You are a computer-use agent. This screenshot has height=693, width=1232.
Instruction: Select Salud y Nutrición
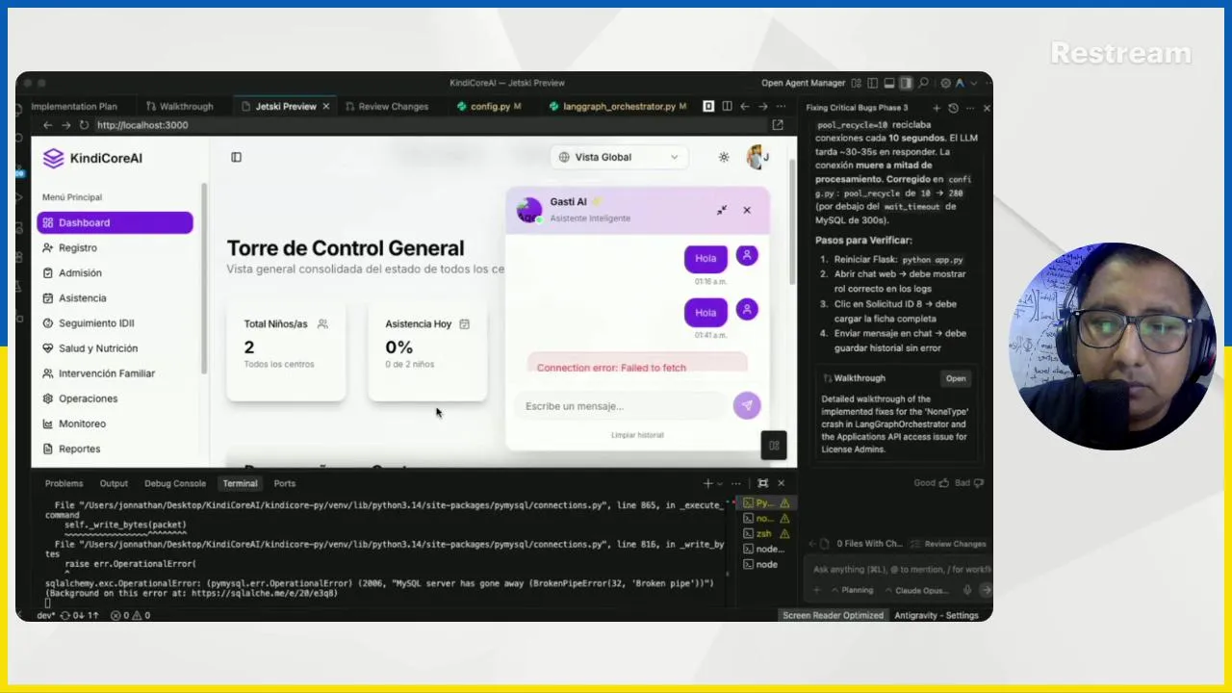tap(115, 347)
